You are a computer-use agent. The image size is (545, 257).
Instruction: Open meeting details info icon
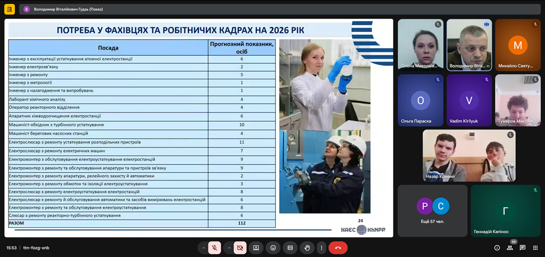coord(497,248)
